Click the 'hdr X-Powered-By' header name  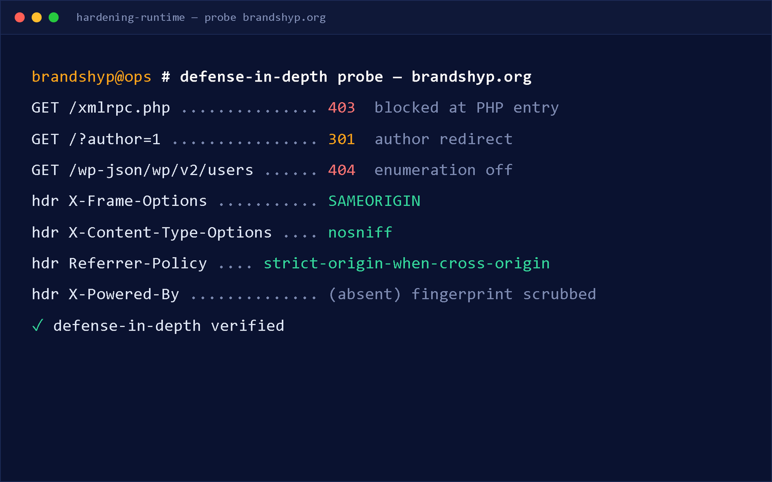coord(105,294)
